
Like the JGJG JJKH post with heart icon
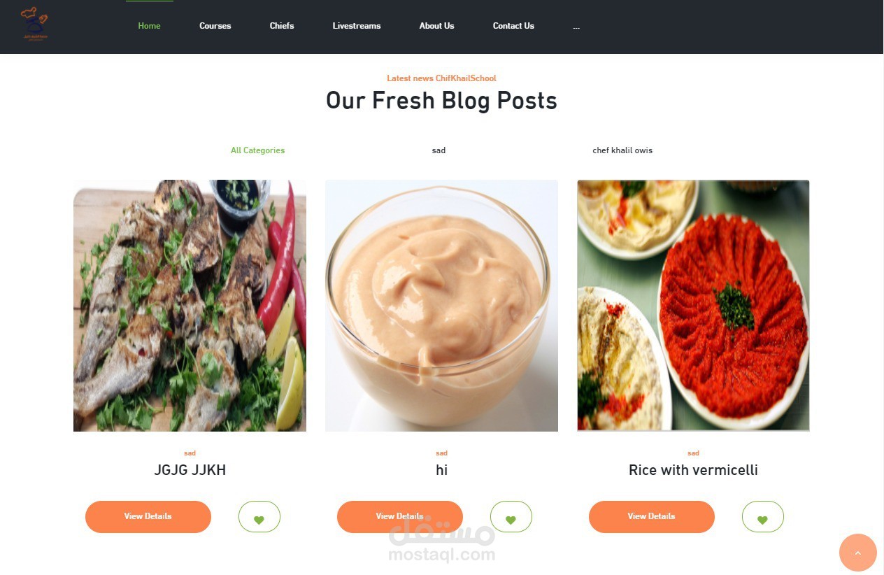(259, 517)
